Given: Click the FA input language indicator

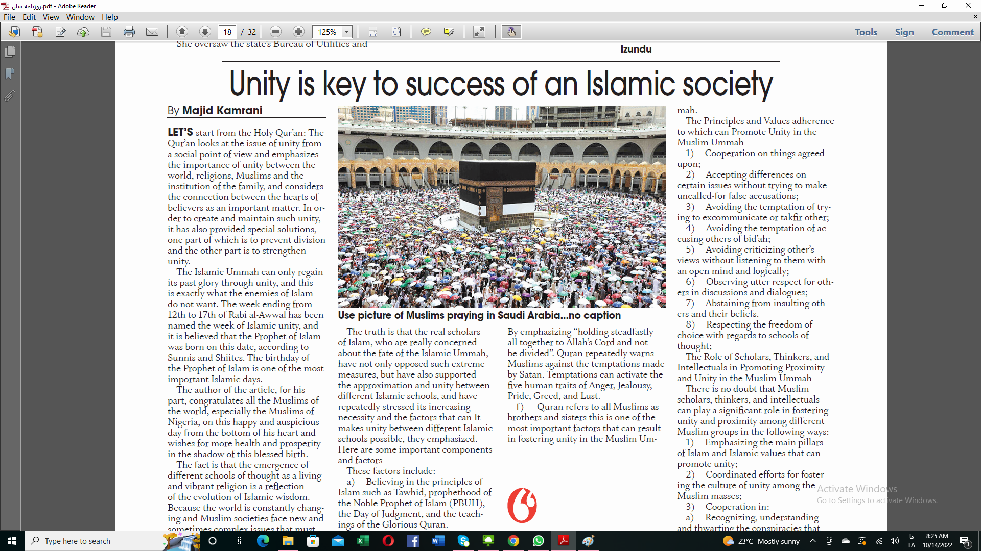Looking at the screenshot, I should coord(912,541).
